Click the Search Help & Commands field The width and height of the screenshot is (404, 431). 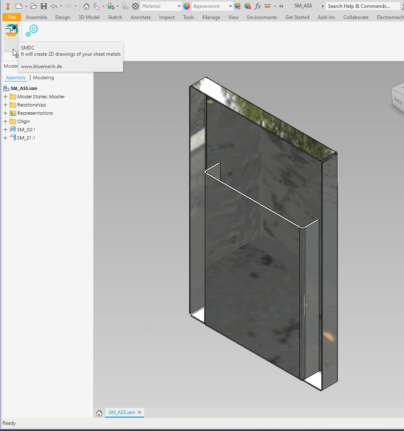pos(359,6)
